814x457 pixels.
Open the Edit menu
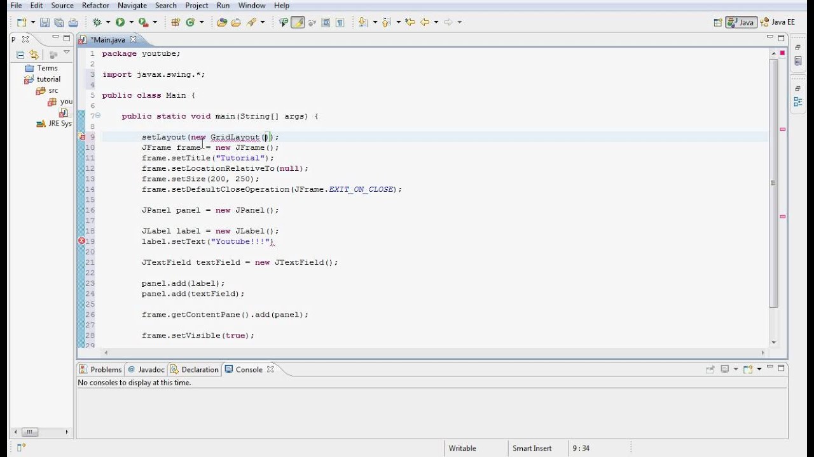pos(36,6)
